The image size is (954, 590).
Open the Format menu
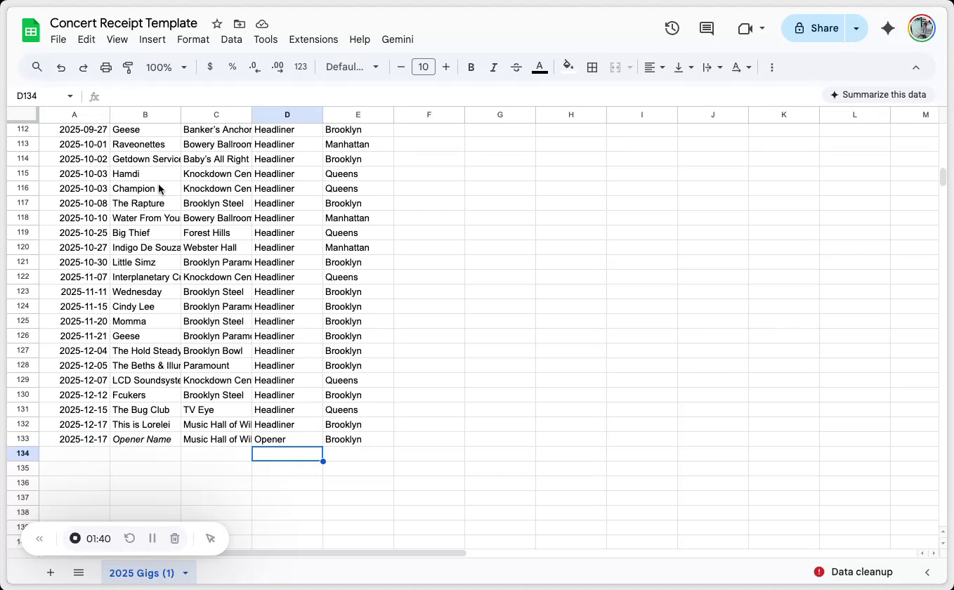193,39
